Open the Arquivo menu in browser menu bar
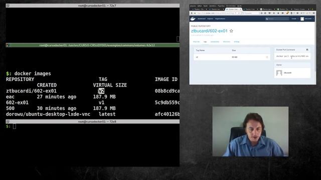321x180 pixels. pos(193,6)
